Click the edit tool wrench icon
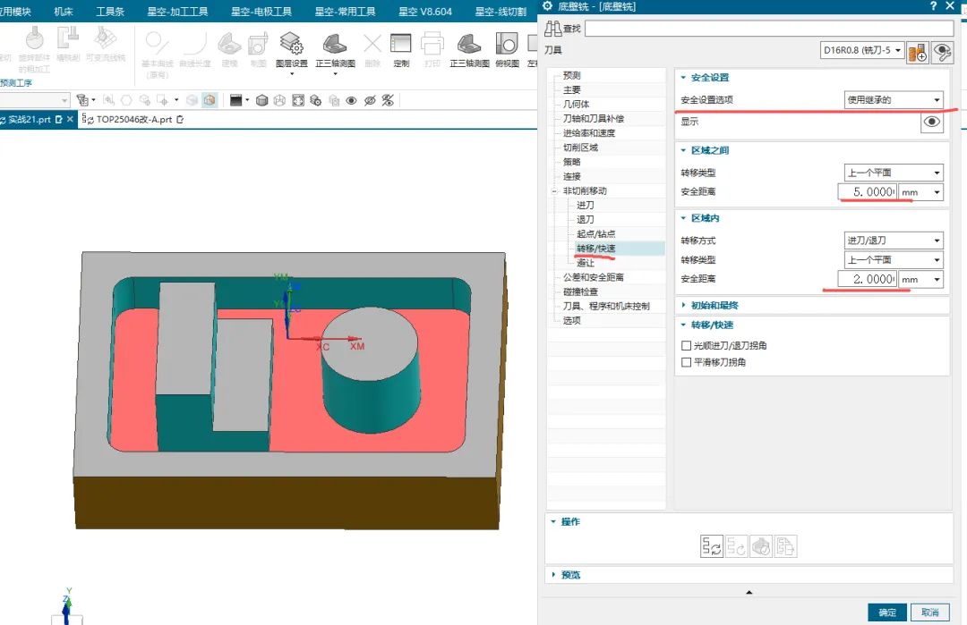Screen dimensions: 967x625 pos(942,53)
